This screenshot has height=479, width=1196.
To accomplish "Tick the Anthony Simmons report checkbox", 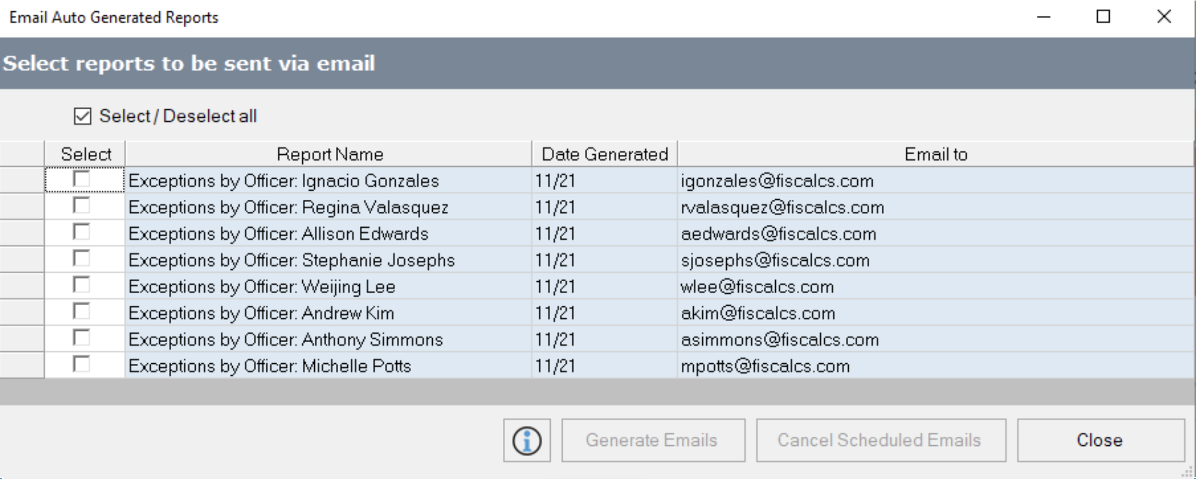I will click(x=82, y=338).
